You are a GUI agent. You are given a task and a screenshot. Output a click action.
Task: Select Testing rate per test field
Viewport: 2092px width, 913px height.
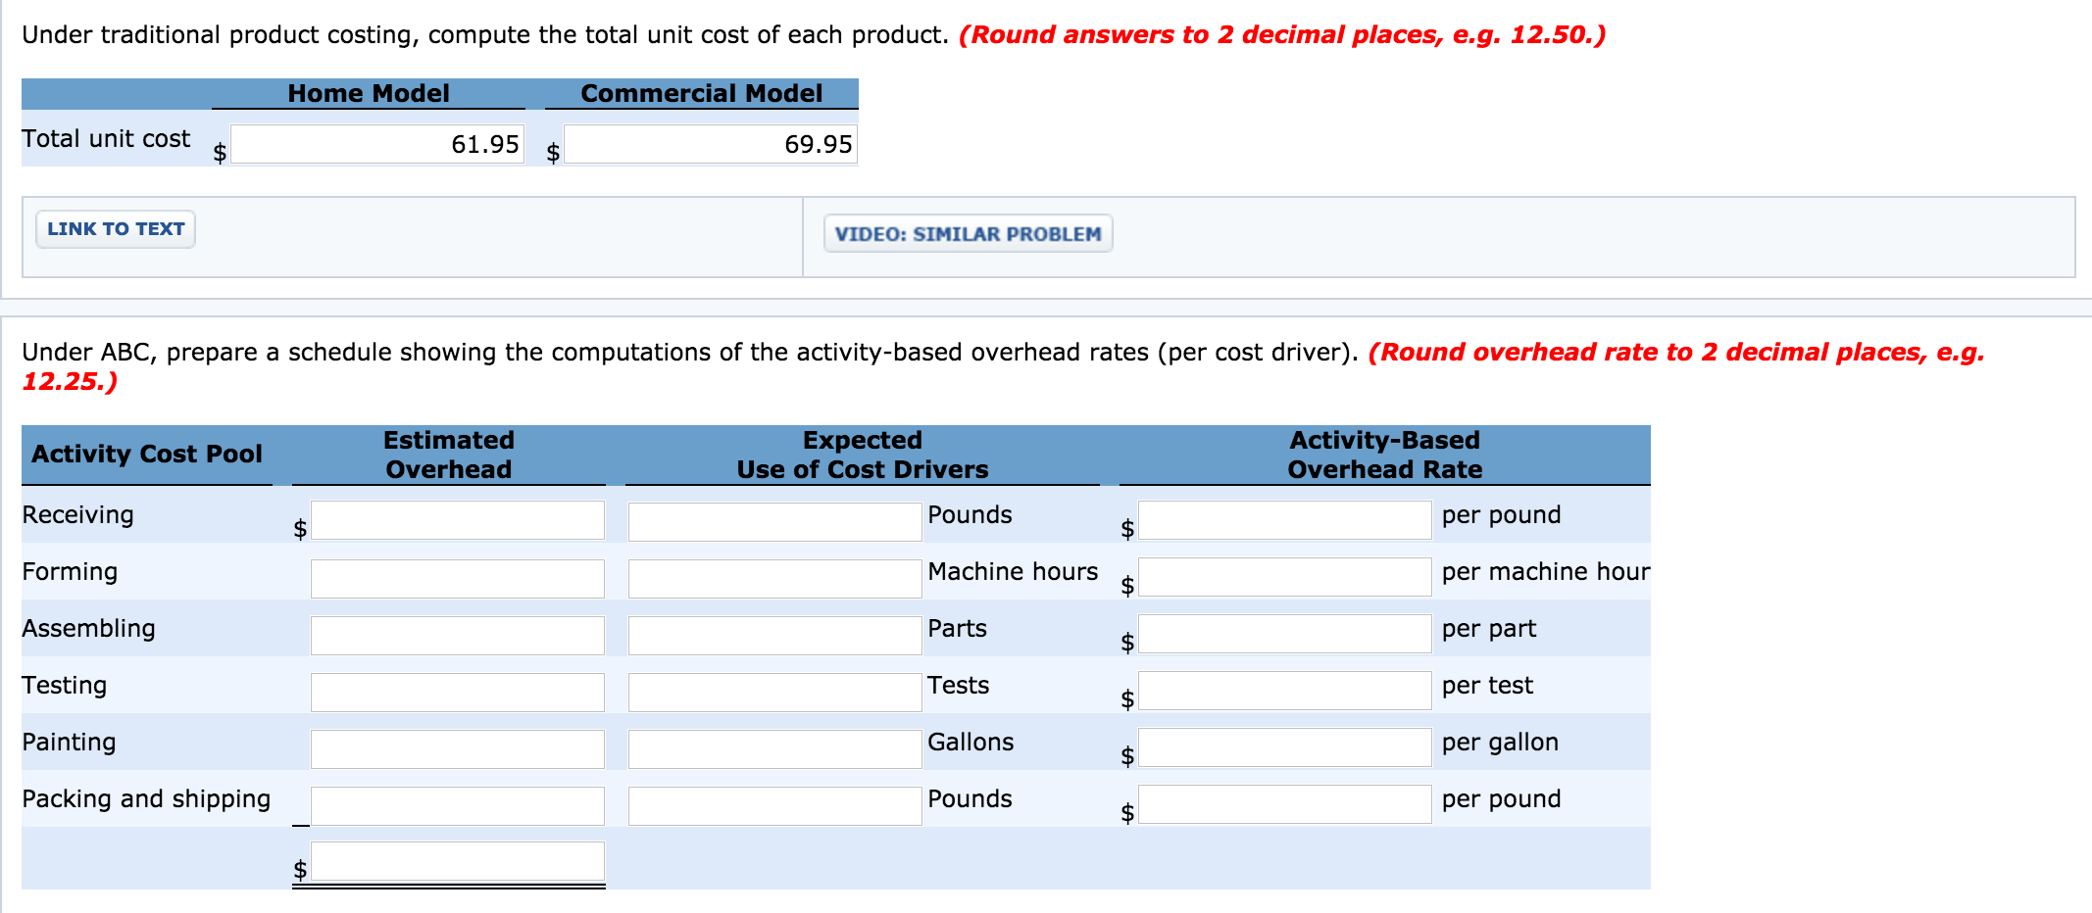coord(1284,691)
